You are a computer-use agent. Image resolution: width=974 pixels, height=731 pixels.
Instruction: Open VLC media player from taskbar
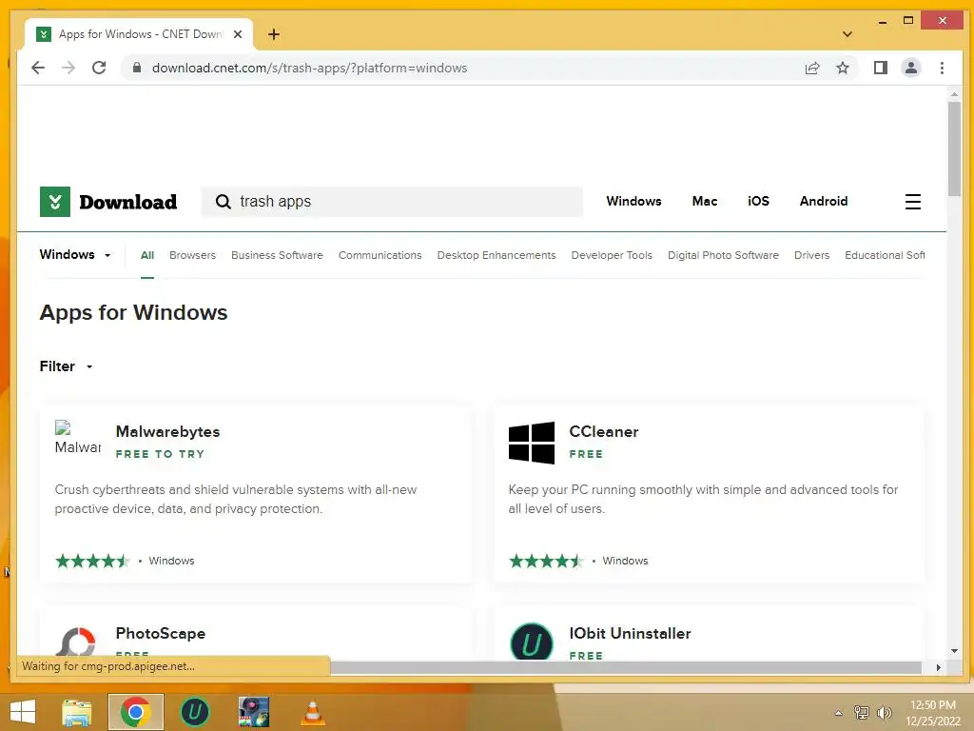point(312,712)
